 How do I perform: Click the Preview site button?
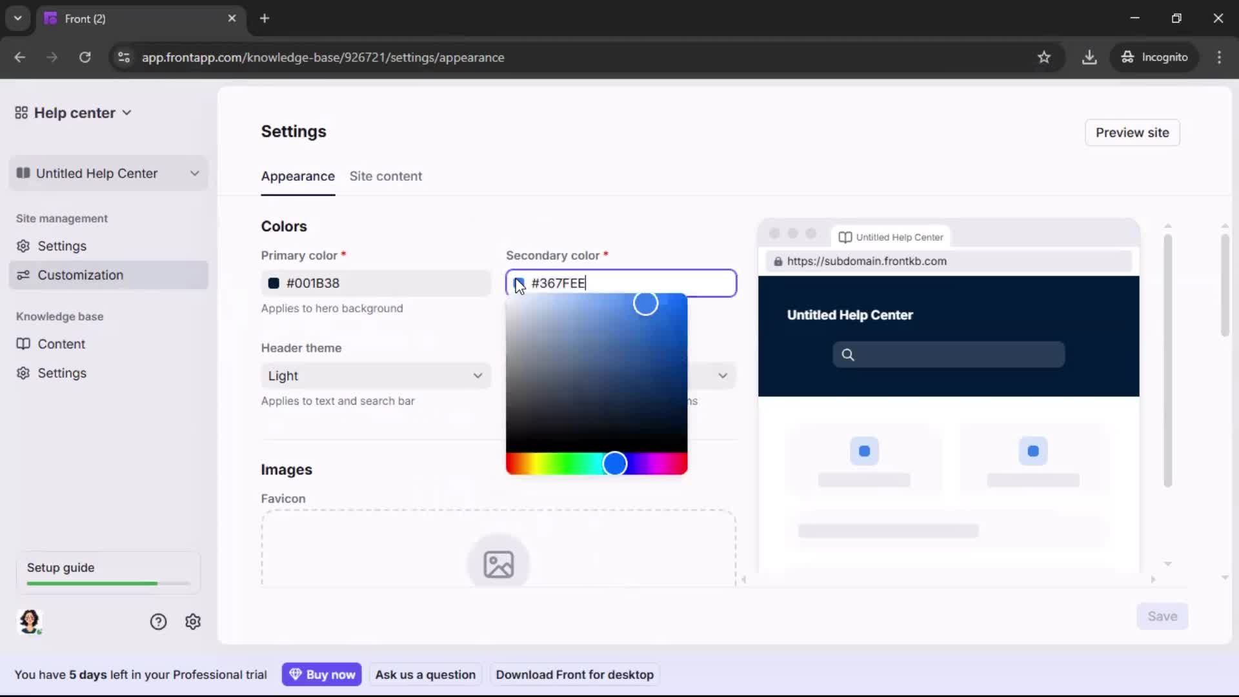[x=1132, y=132]
